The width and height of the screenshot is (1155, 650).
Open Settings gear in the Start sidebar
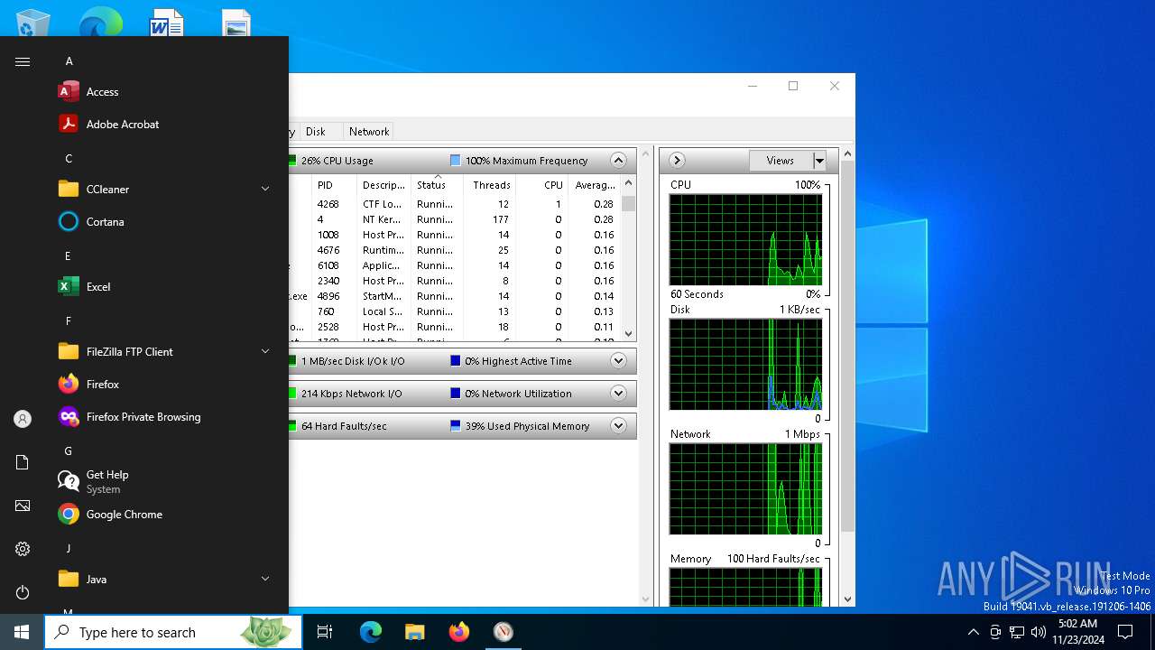point(23,549)
